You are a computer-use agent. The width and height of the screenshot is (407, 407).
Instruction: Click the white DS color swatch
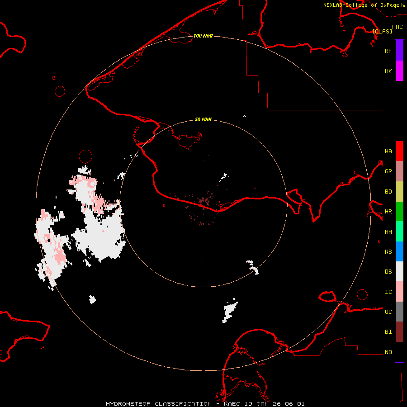pyautogui.click(x=399, y=271)
